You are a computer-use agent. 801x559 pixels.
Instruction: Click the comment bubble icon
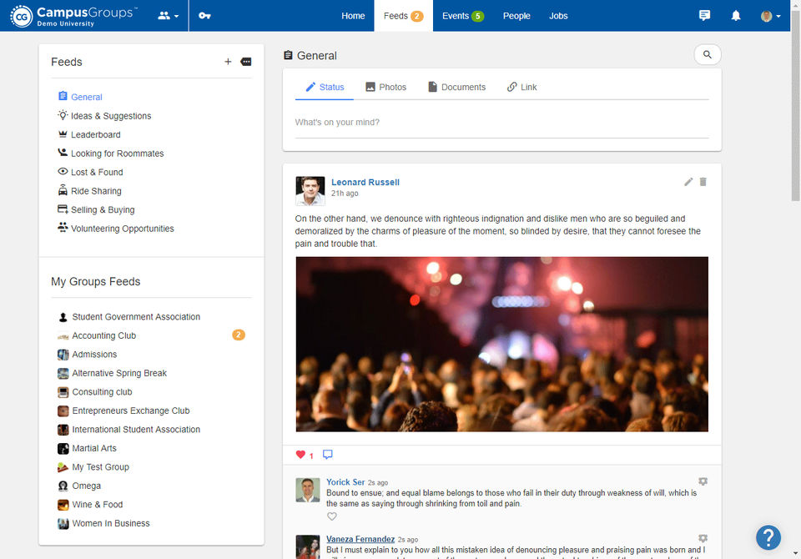[327, 454]
